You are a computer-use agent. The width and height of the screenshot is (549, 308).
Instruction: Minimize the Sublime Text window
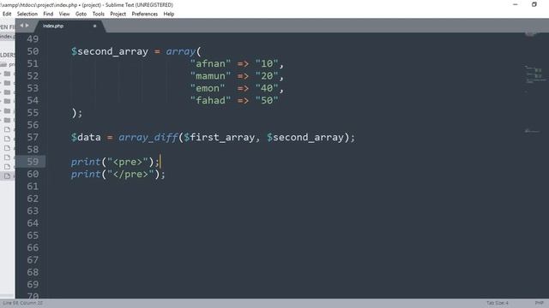(516, 4)
